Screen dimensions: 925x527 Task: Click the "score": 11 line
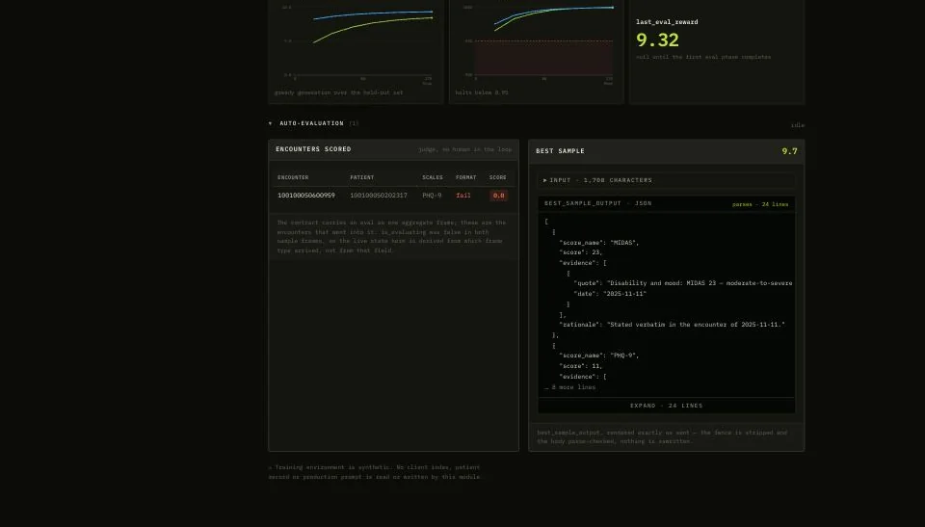[x=580, y=366]
